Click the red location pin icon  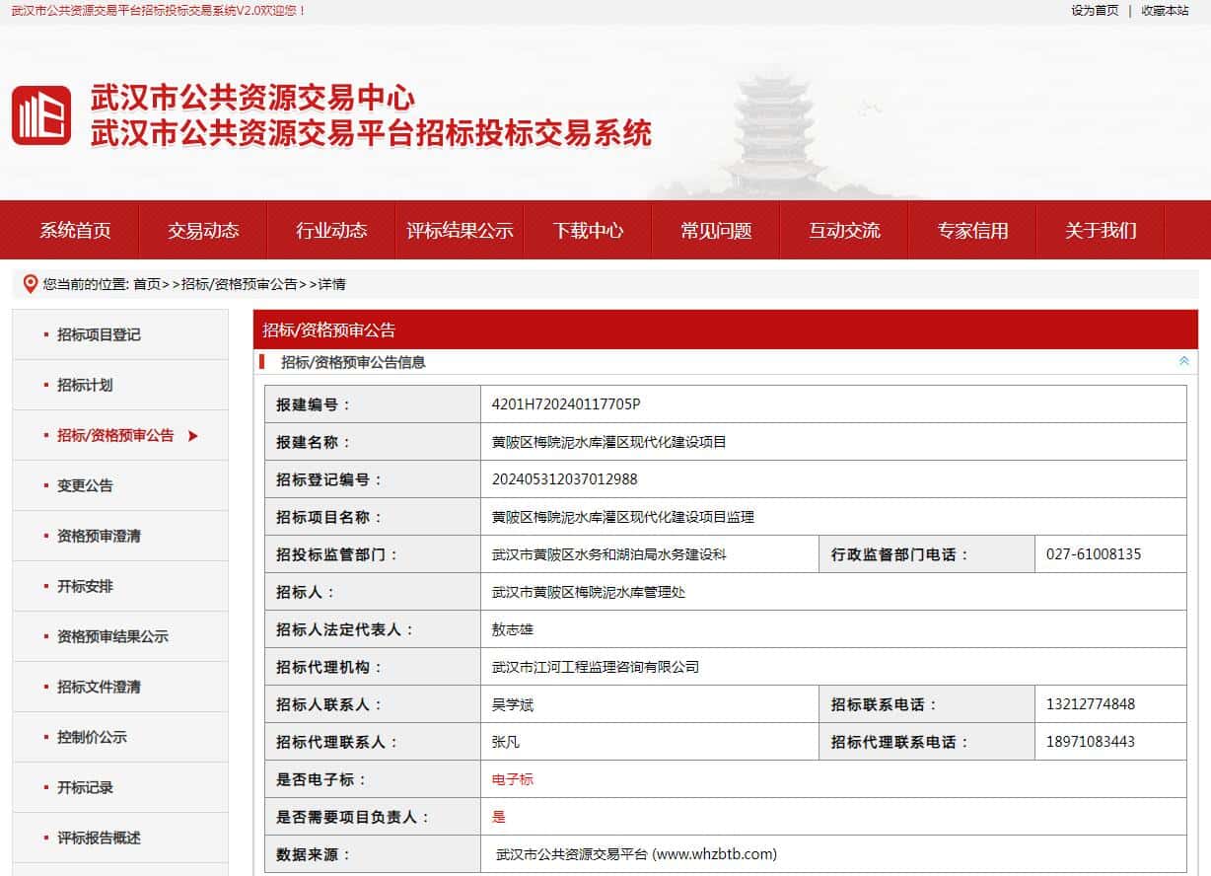30,283
